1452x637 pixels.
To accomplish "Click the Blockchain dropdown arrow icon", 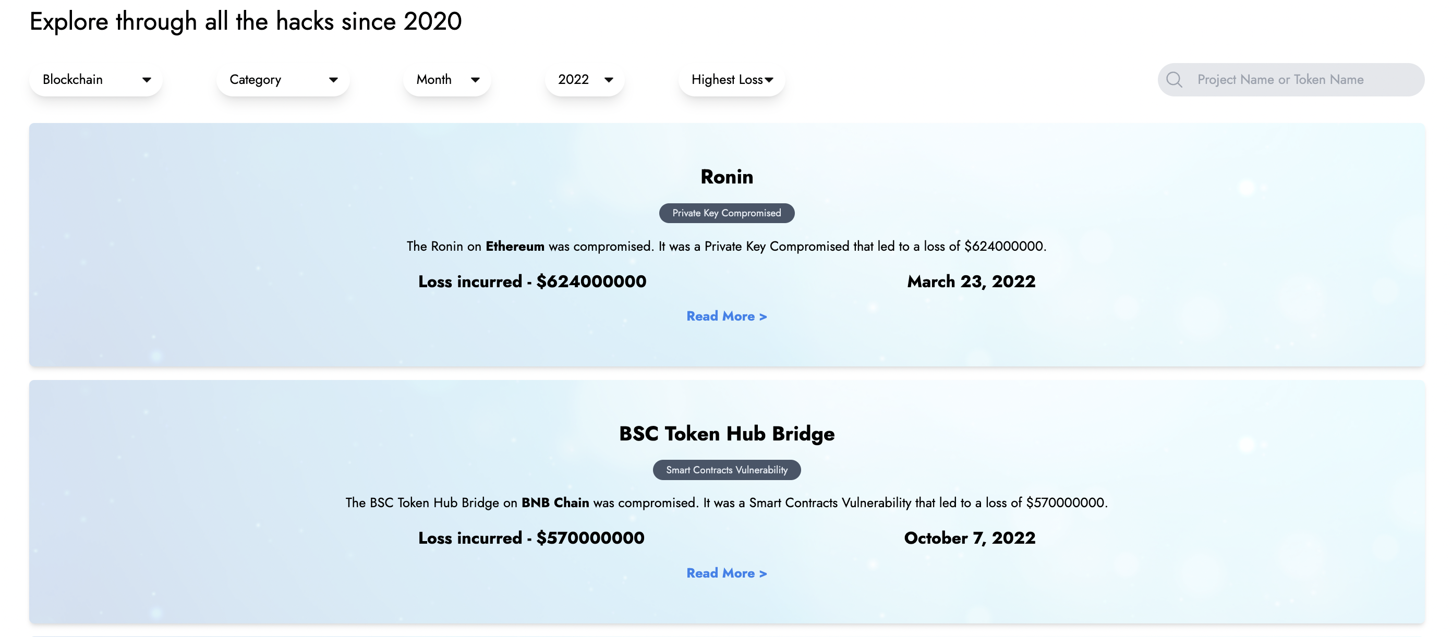I will click(x=147, y=80).
